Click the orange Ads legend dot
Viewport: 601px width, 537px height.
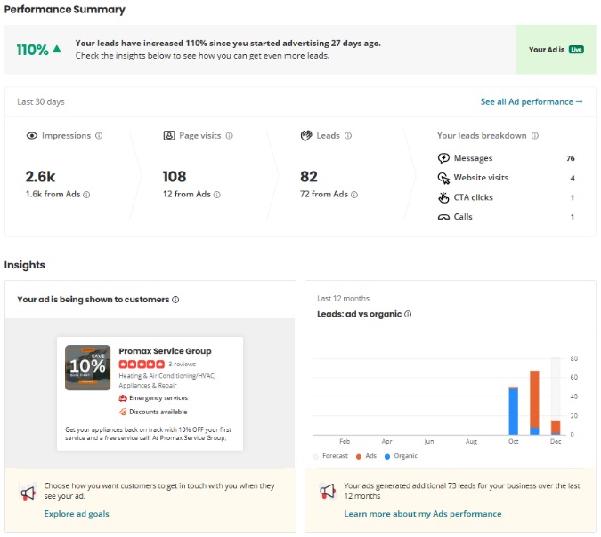click(x=359, y=457)
